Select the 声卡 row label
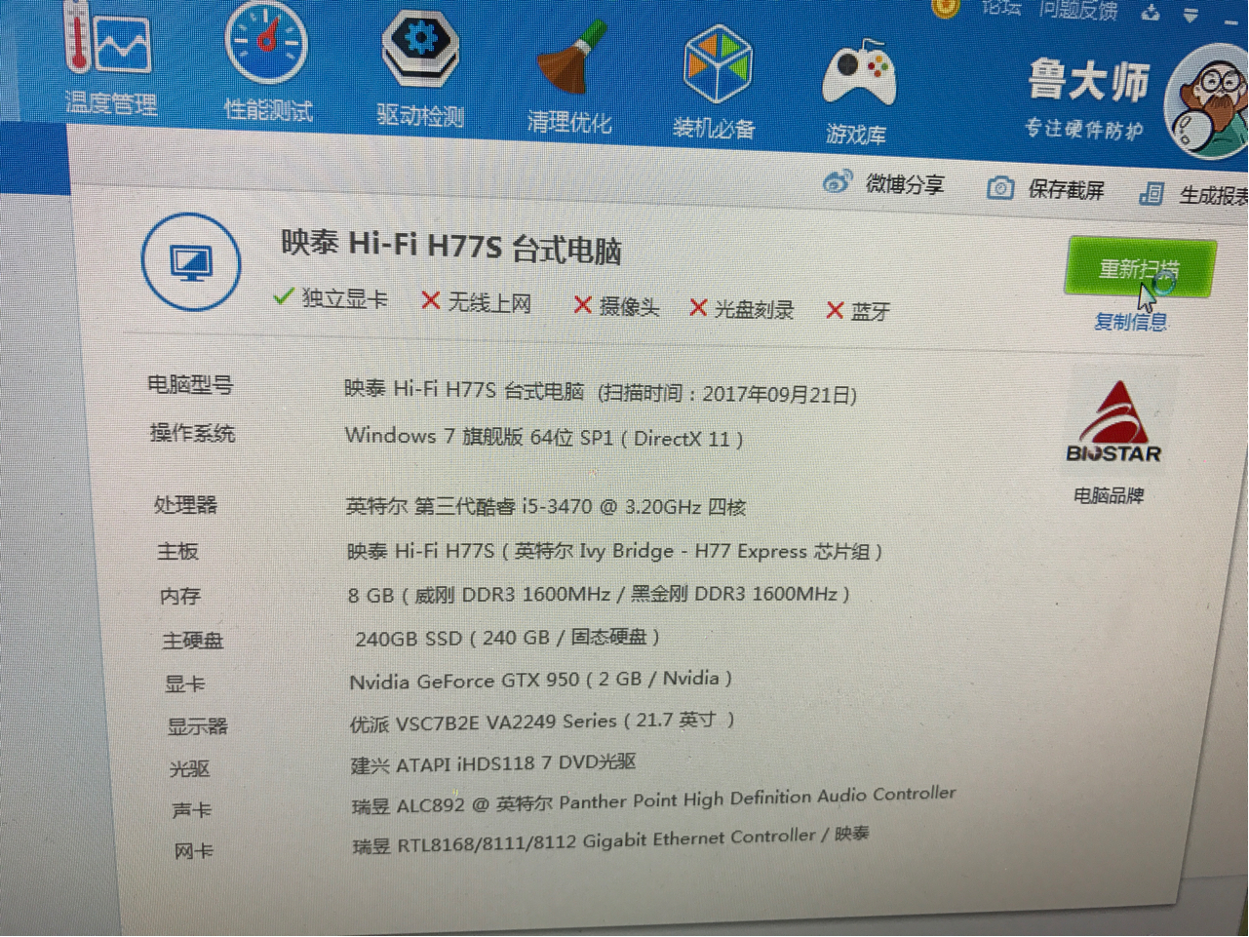The width and height of the screenshot is (1249, 937). point(192,809)
